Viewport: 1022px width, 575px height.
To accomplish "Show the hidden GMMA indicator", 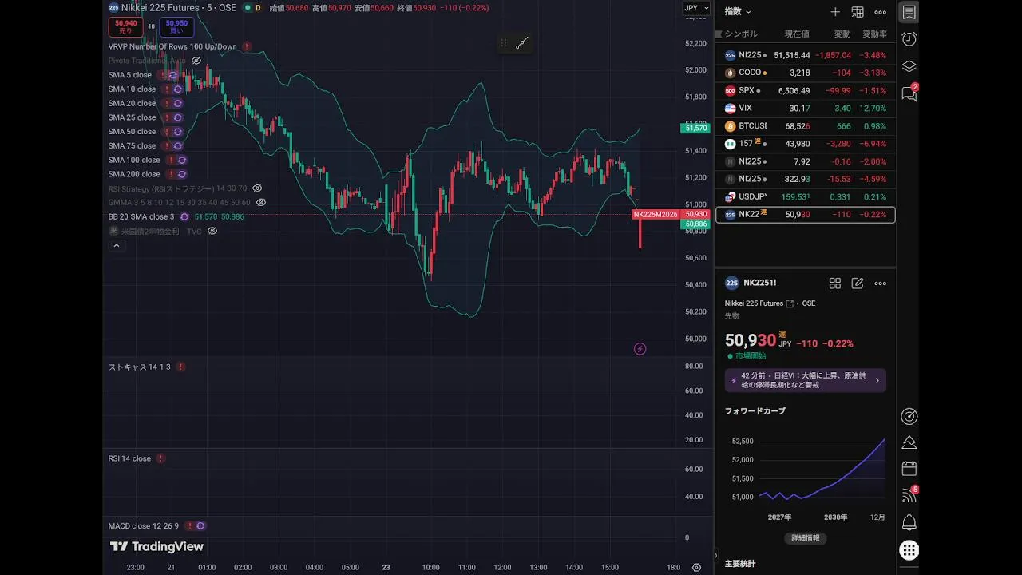I will [x=261, y=203].
